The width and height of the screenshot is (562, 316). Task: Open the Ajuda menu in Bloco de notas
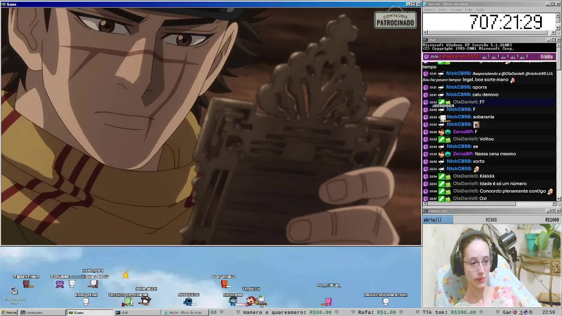(480, 10)
